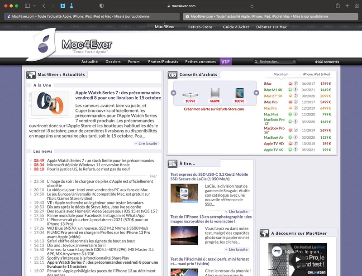Click the Apple Watch Series 7 thumbnail
The width and height of the screenshot is (362, 276).
coord(50,104)
